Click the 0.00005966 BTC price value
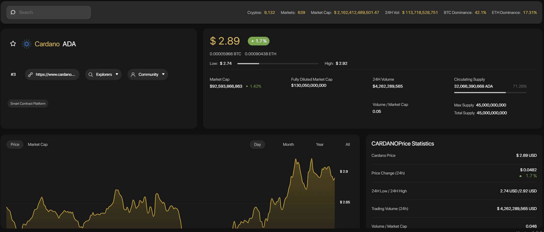Screen dimensions: 544x232 point(225,54)
